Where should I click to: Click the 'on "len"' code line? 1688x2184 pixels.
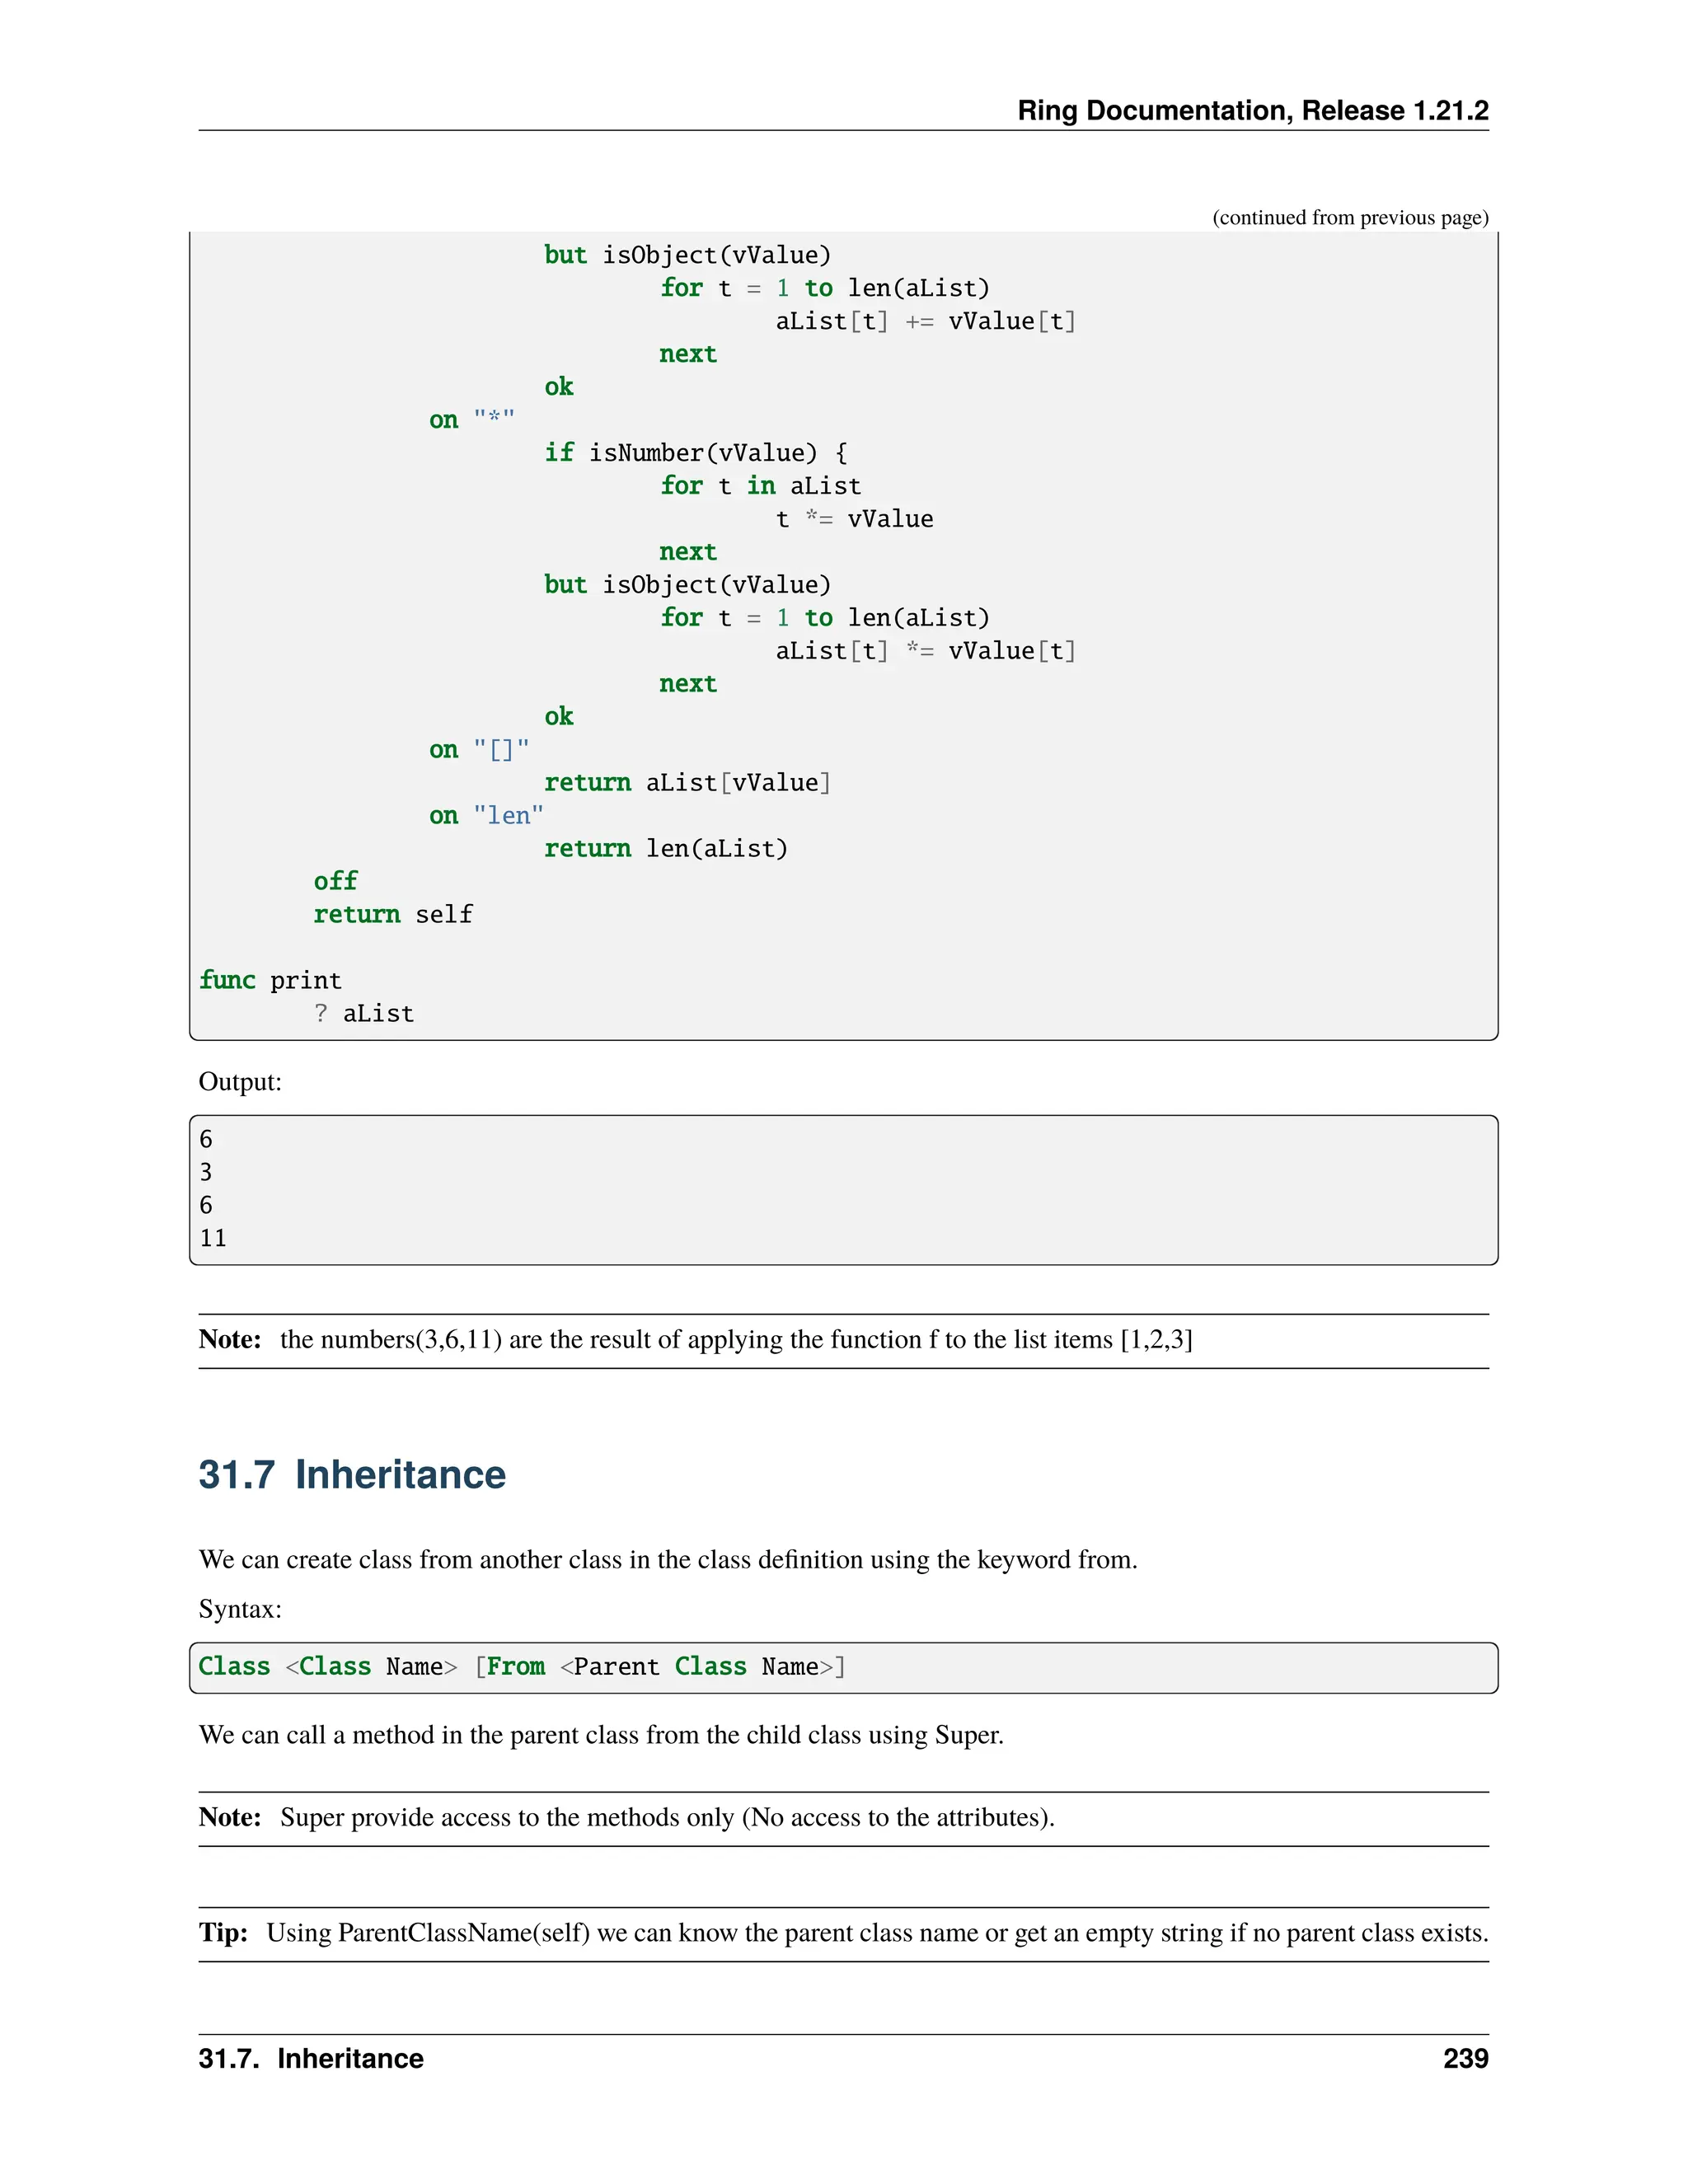click(486, 815)
